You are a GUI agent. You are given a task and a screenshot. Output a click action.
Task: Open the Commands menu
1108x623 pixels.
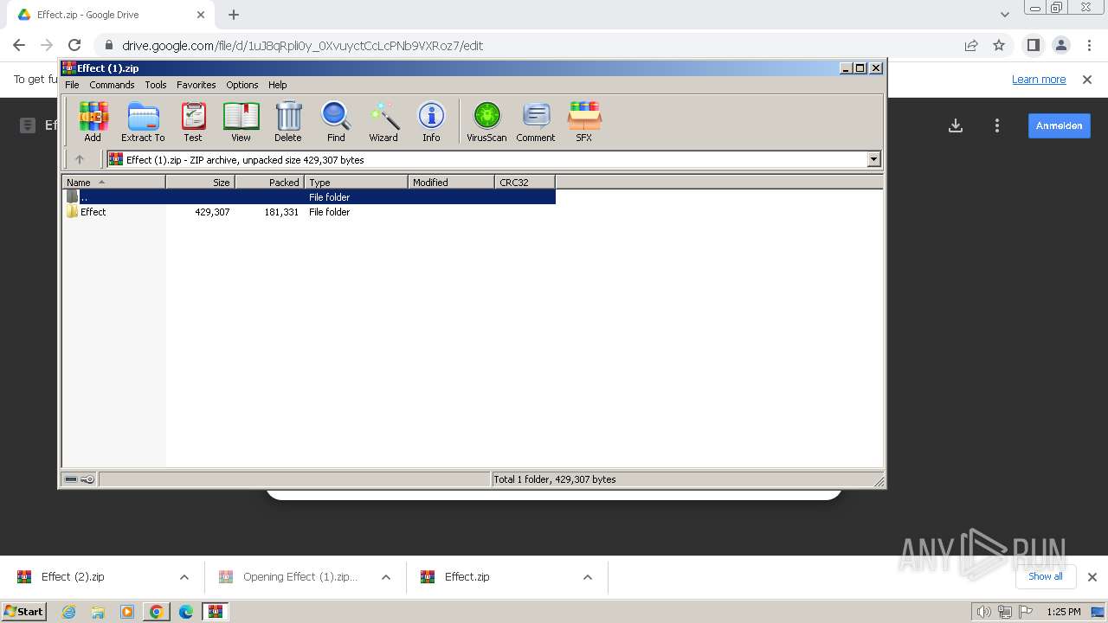112,85
